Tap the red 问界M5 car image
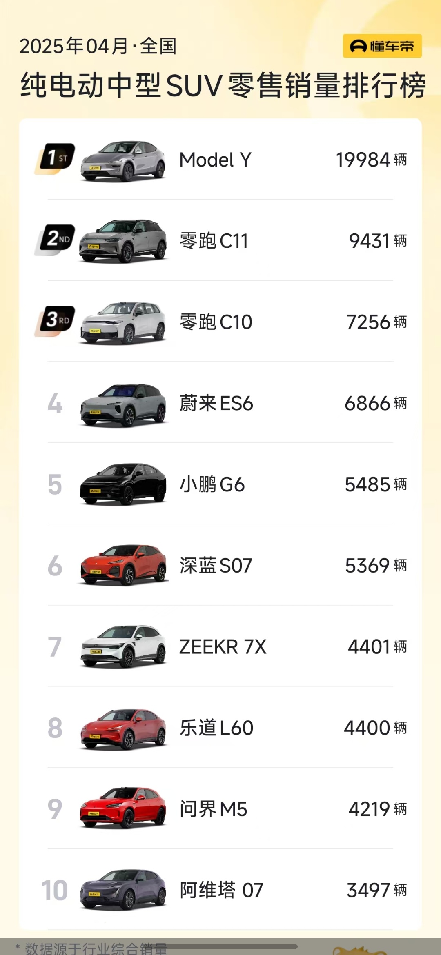This screenshot has width=441, height=955. (123, 808)
